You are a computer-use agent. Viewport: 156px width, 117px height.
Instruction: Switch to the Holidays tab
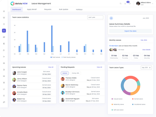point(79,9)
